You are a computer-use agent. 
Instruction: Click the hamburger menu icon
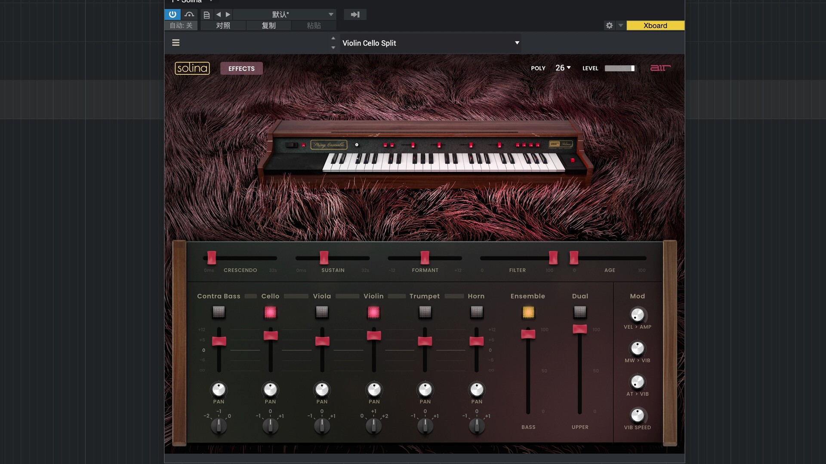point(176,43)
